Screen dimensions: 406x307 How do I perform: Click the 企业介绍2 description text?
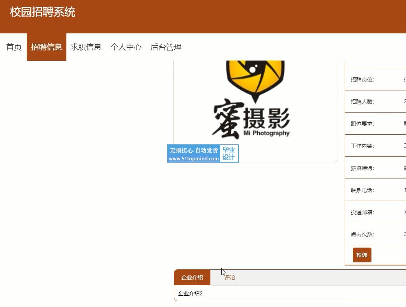190,293
